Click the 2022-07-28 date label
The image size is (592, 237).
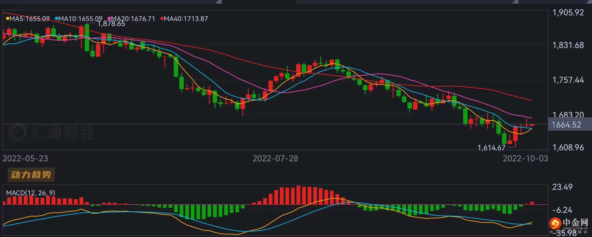coord(275,158)
